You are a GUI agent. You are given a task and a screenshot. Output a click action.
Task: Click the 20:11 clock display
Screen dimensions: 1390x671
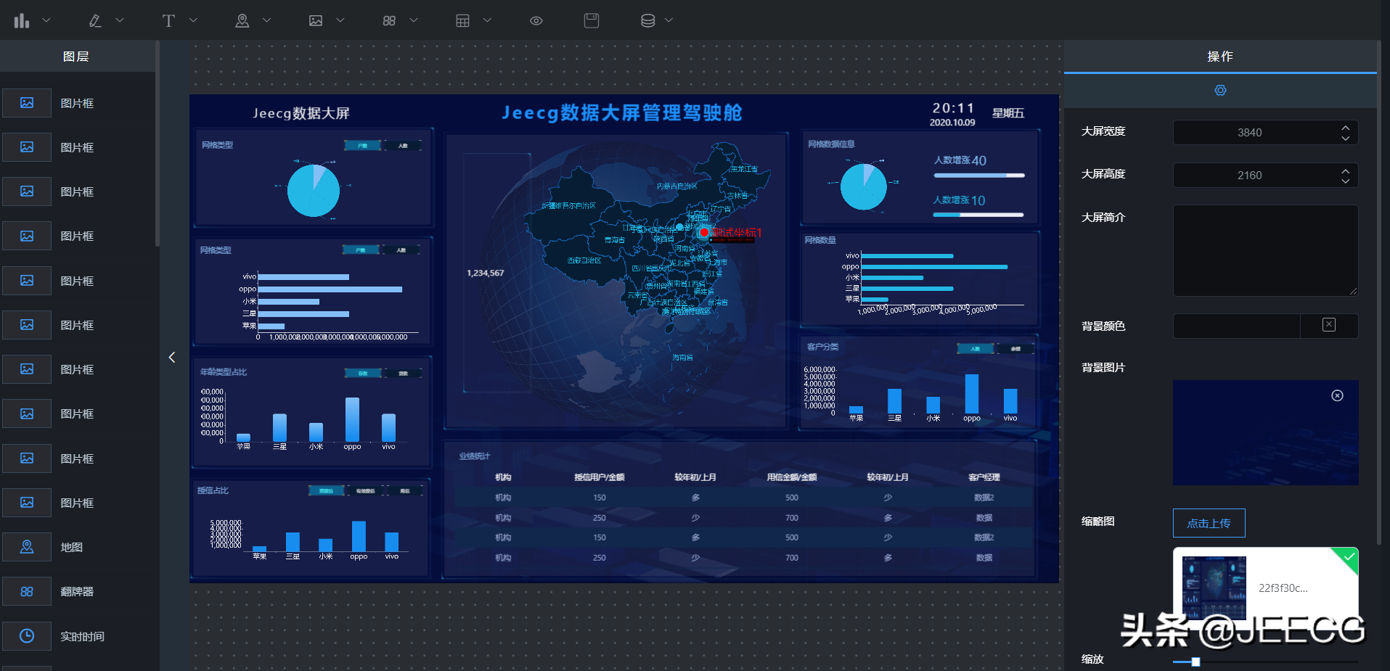953,107
